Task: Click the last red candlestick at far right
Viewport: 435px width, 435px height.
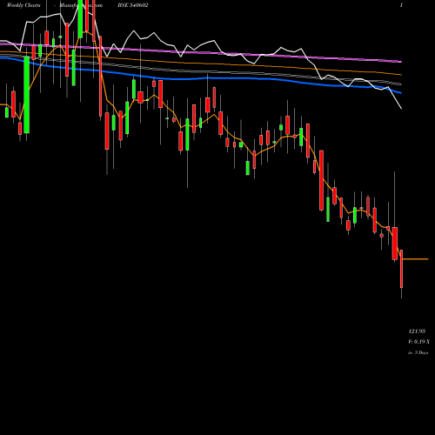Action: pyautogui.click(x=401, y=269)
